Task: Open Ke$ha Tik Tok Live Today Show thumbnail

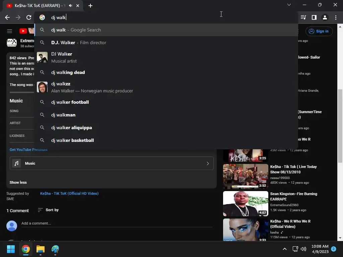Action: tap(246, 176)
